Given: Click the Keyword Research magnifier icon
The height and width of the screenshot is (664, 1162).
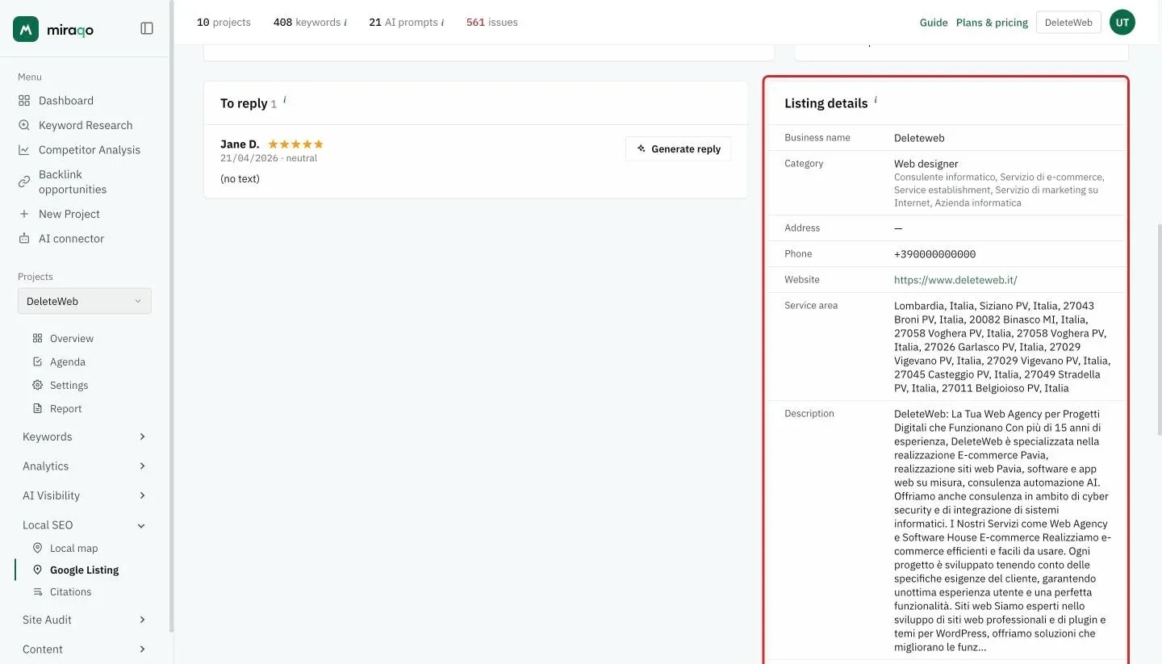Looking at the screenshot, I should click(x=24, y=125).
